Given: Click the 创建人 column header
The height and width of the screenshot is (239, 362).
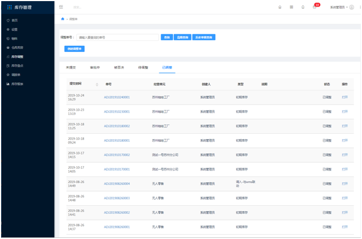Looking at the screenshot, I should [206, 84].
